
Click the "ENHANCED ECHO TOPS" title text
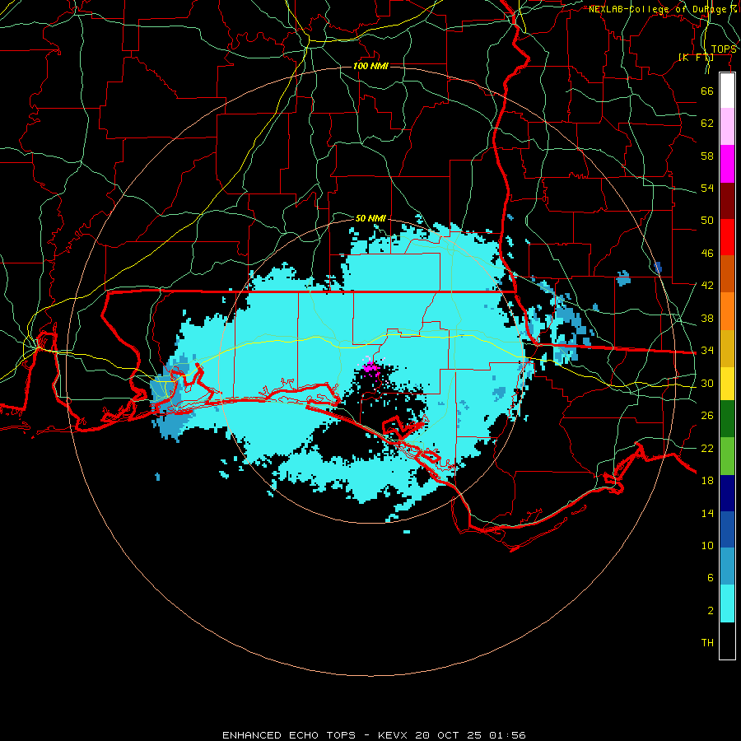coord(289,735)
